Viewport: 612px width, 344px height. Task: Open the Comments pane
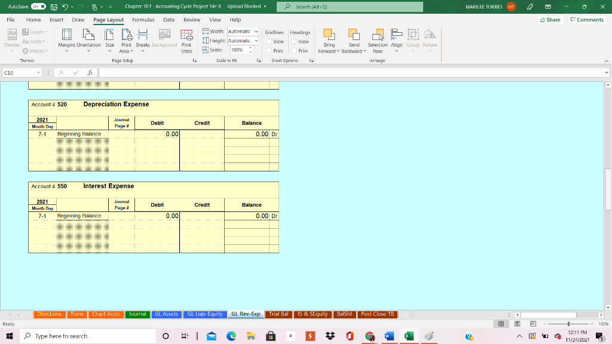click(x=587, y=20)
